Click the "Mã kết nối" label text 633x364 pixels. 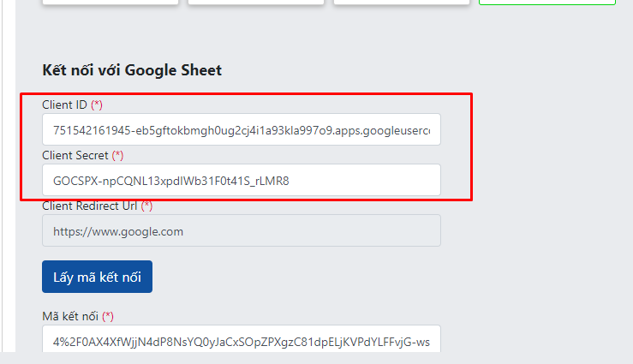(x=70, y=316)
